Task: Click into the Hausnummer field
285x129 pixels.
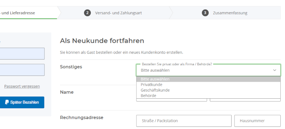Action: [x=257, y=121]
